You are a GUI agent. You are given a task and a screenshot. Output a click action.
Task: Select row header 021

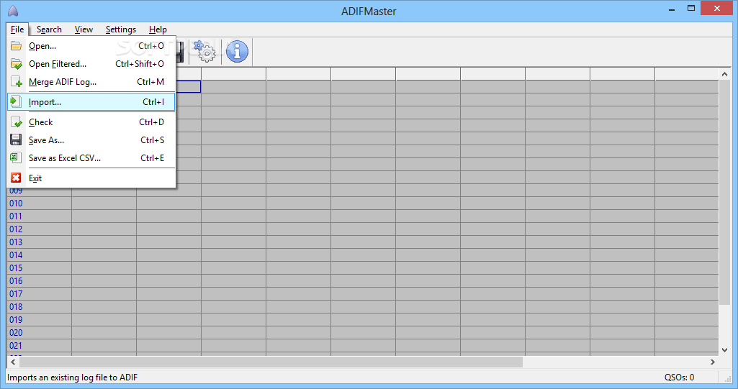pos(39,345)
